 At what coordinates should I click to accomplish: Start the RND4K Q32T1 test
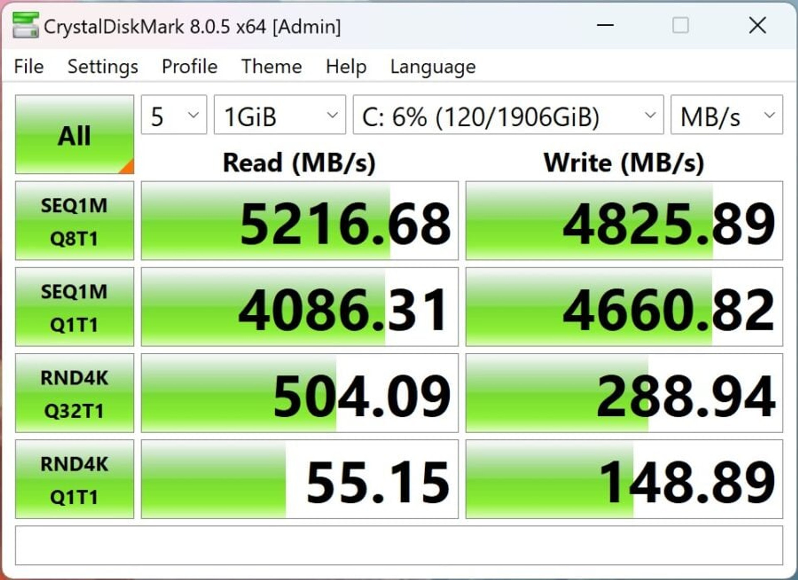click(74, 393)
